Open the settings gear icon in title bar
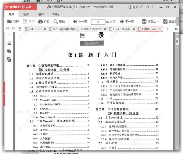This screenshot has width=183, height=154. [x=148, y=7]
